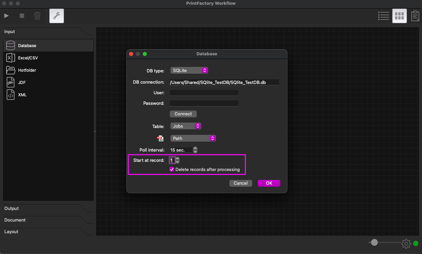
Task: Close the Database dialog with red button
Action: tap(131, 54)
